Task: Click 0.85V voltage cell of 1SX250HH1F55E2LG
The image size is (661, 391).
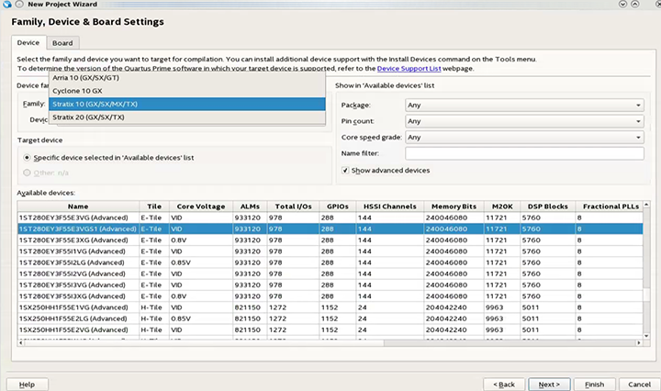Action: coord(201,319)
